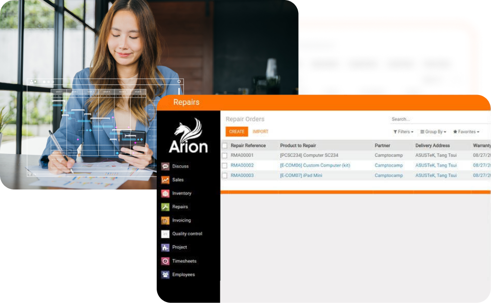Open the Project app icon

point(165,247)
